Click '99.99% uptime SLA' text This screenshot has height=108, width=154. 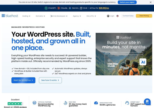click(x=107, y=105)
